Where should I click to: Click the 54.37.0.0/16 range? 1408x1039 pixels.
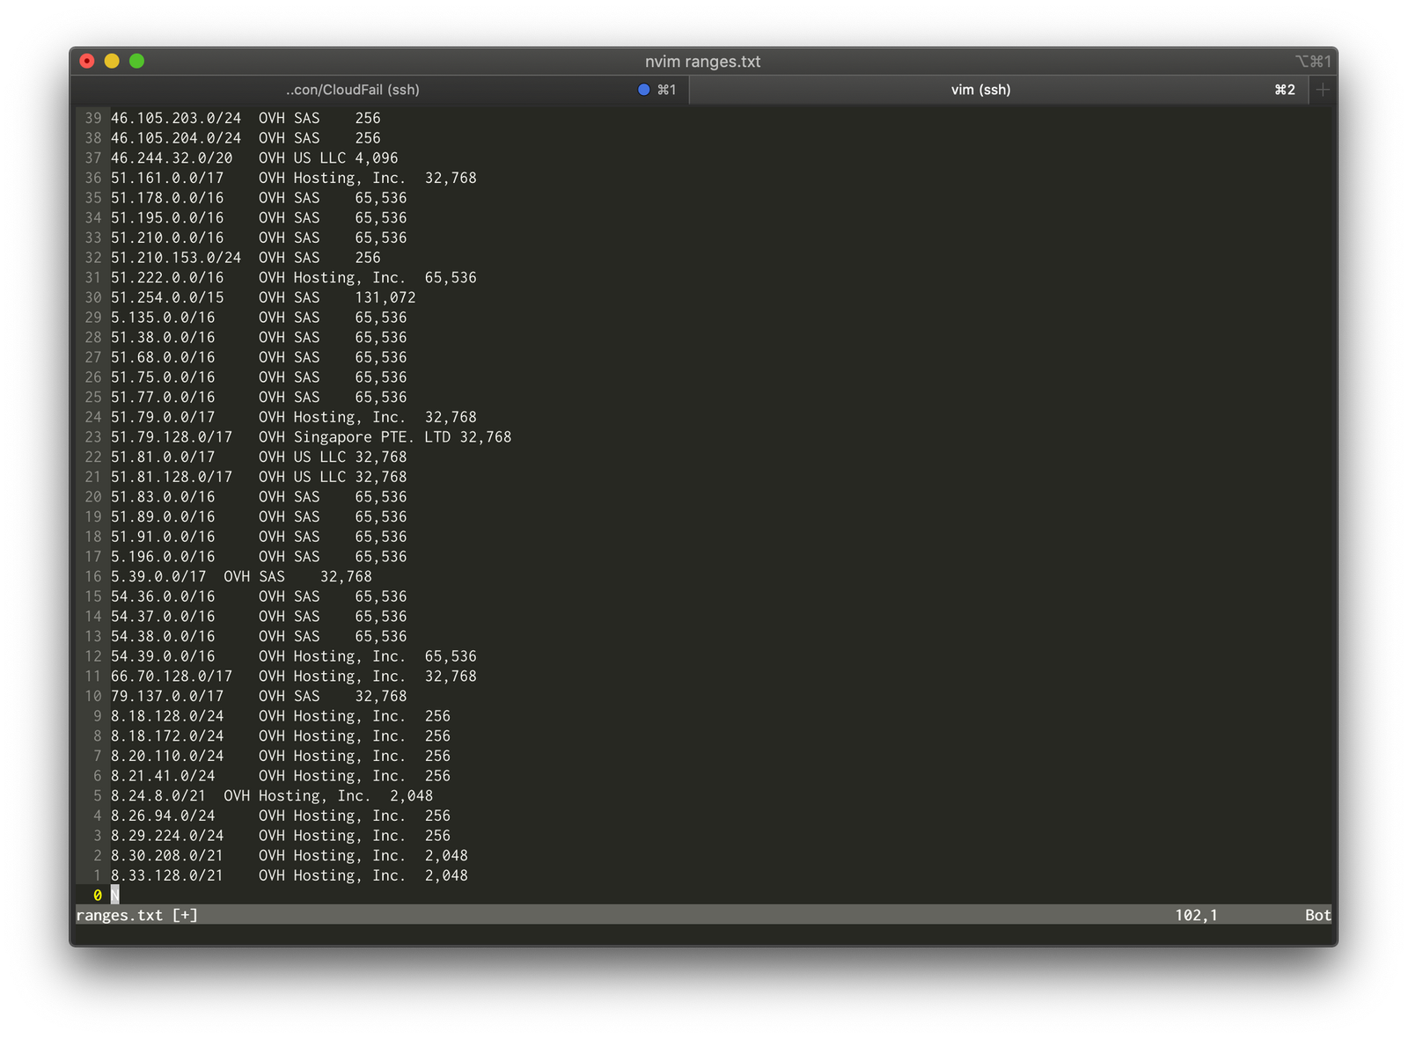[163, 617]
